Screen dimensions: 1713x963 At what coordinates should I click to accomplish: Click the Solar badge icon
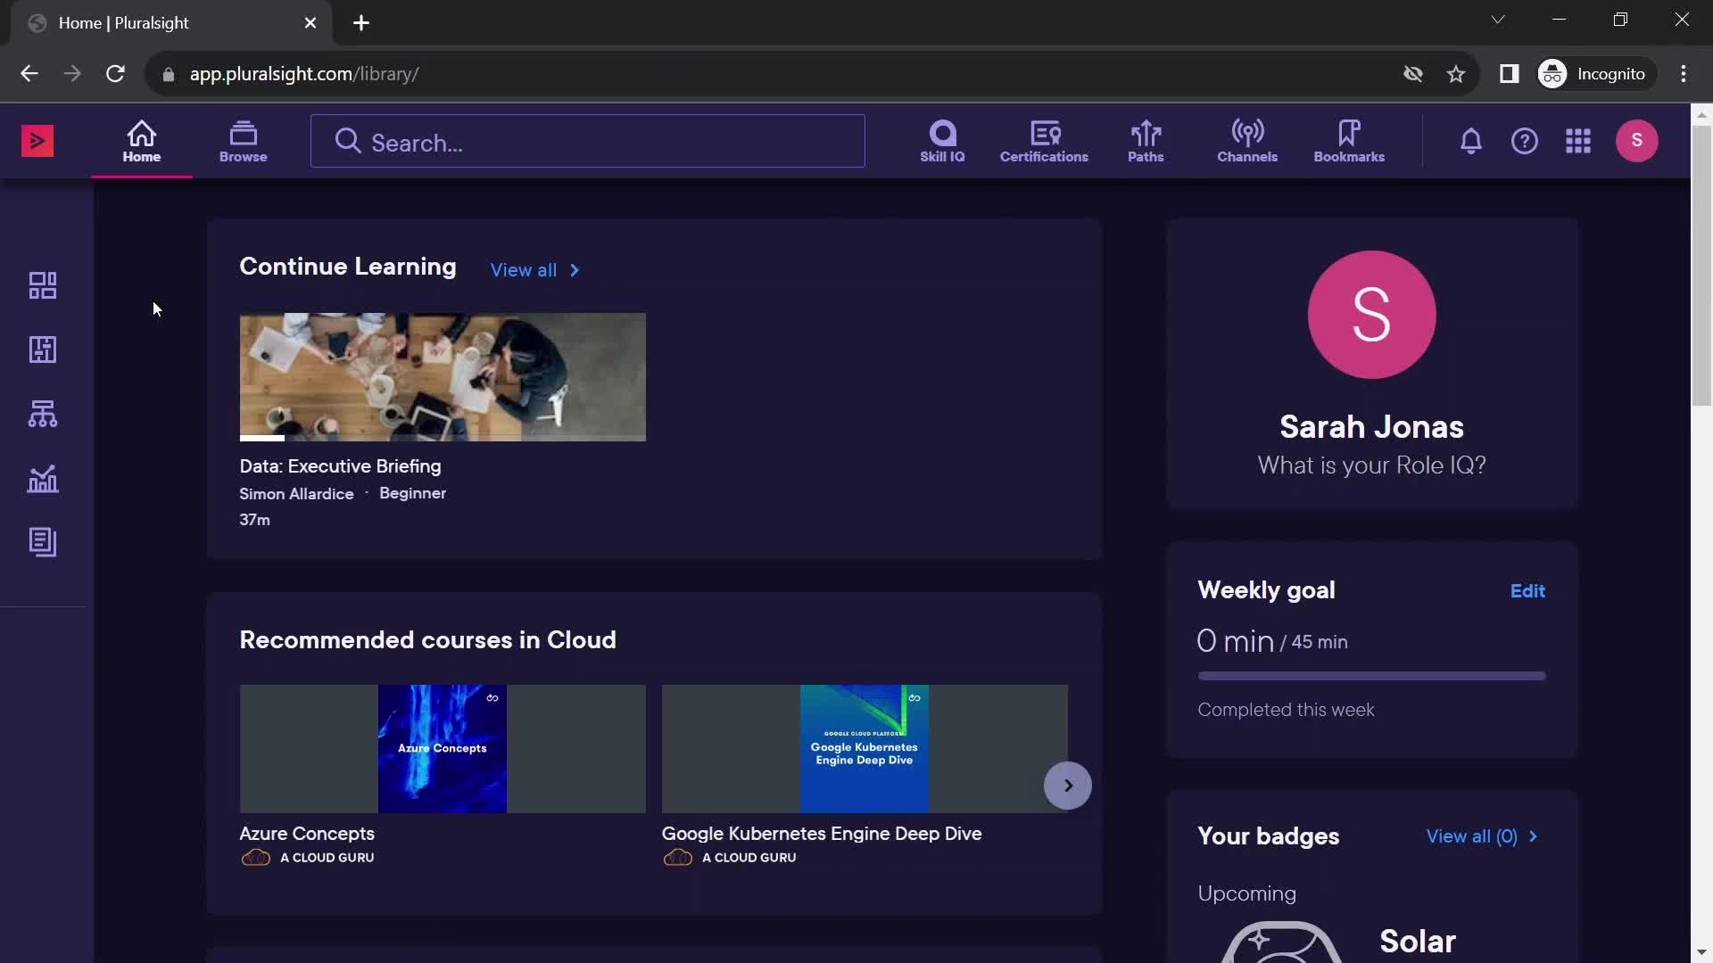[x=1281, y=942]
